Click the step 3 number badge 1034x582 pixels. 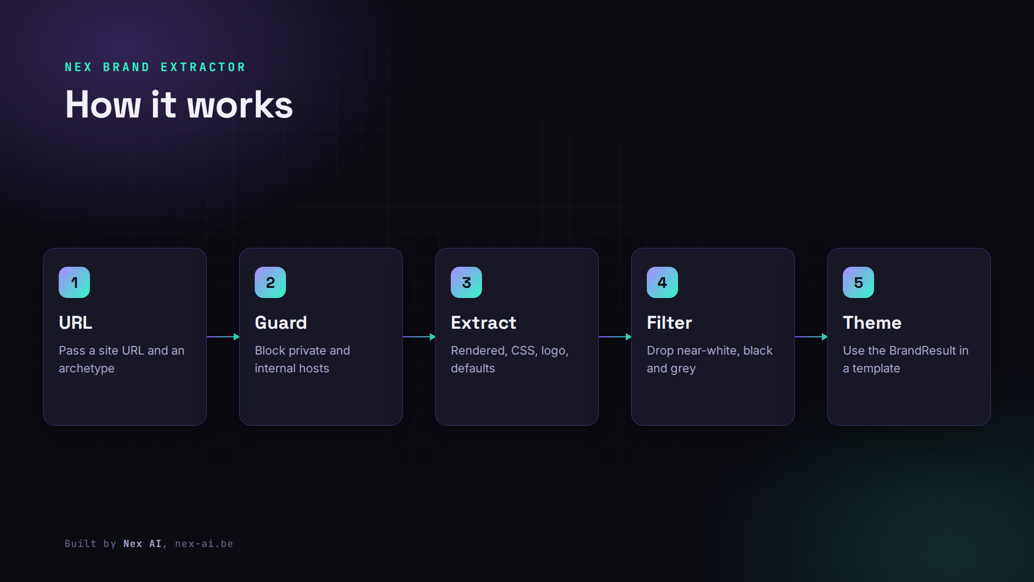click(x=466, y=282)
